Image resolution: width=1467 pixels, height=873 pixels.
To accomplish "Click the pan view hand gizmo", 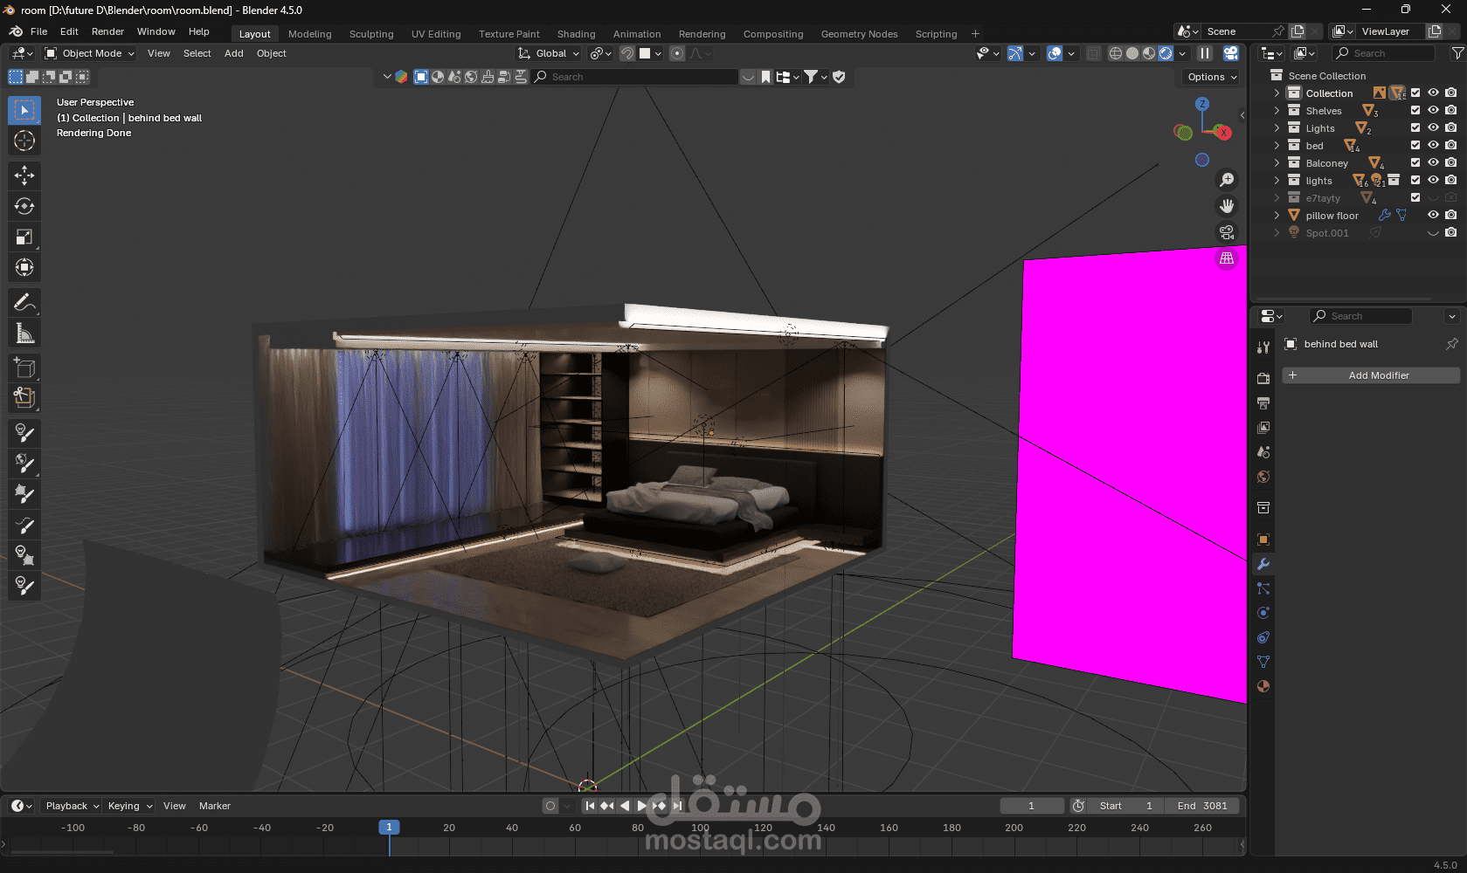I will (1227, 206).
